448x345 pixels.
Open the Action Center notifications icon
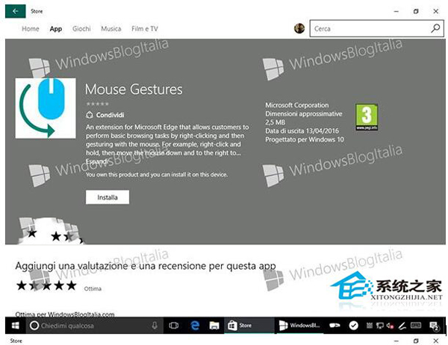tap(434, 326)
